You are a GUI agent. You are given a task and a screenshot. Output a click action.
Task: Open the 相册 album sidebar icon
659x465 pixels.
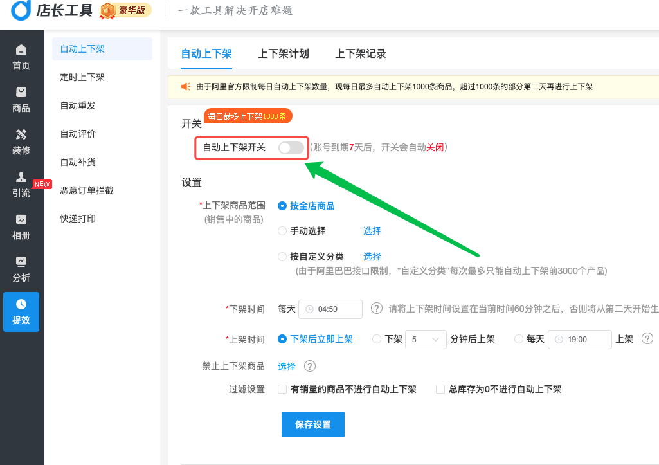pyautogui.click(x=21, y=219)
